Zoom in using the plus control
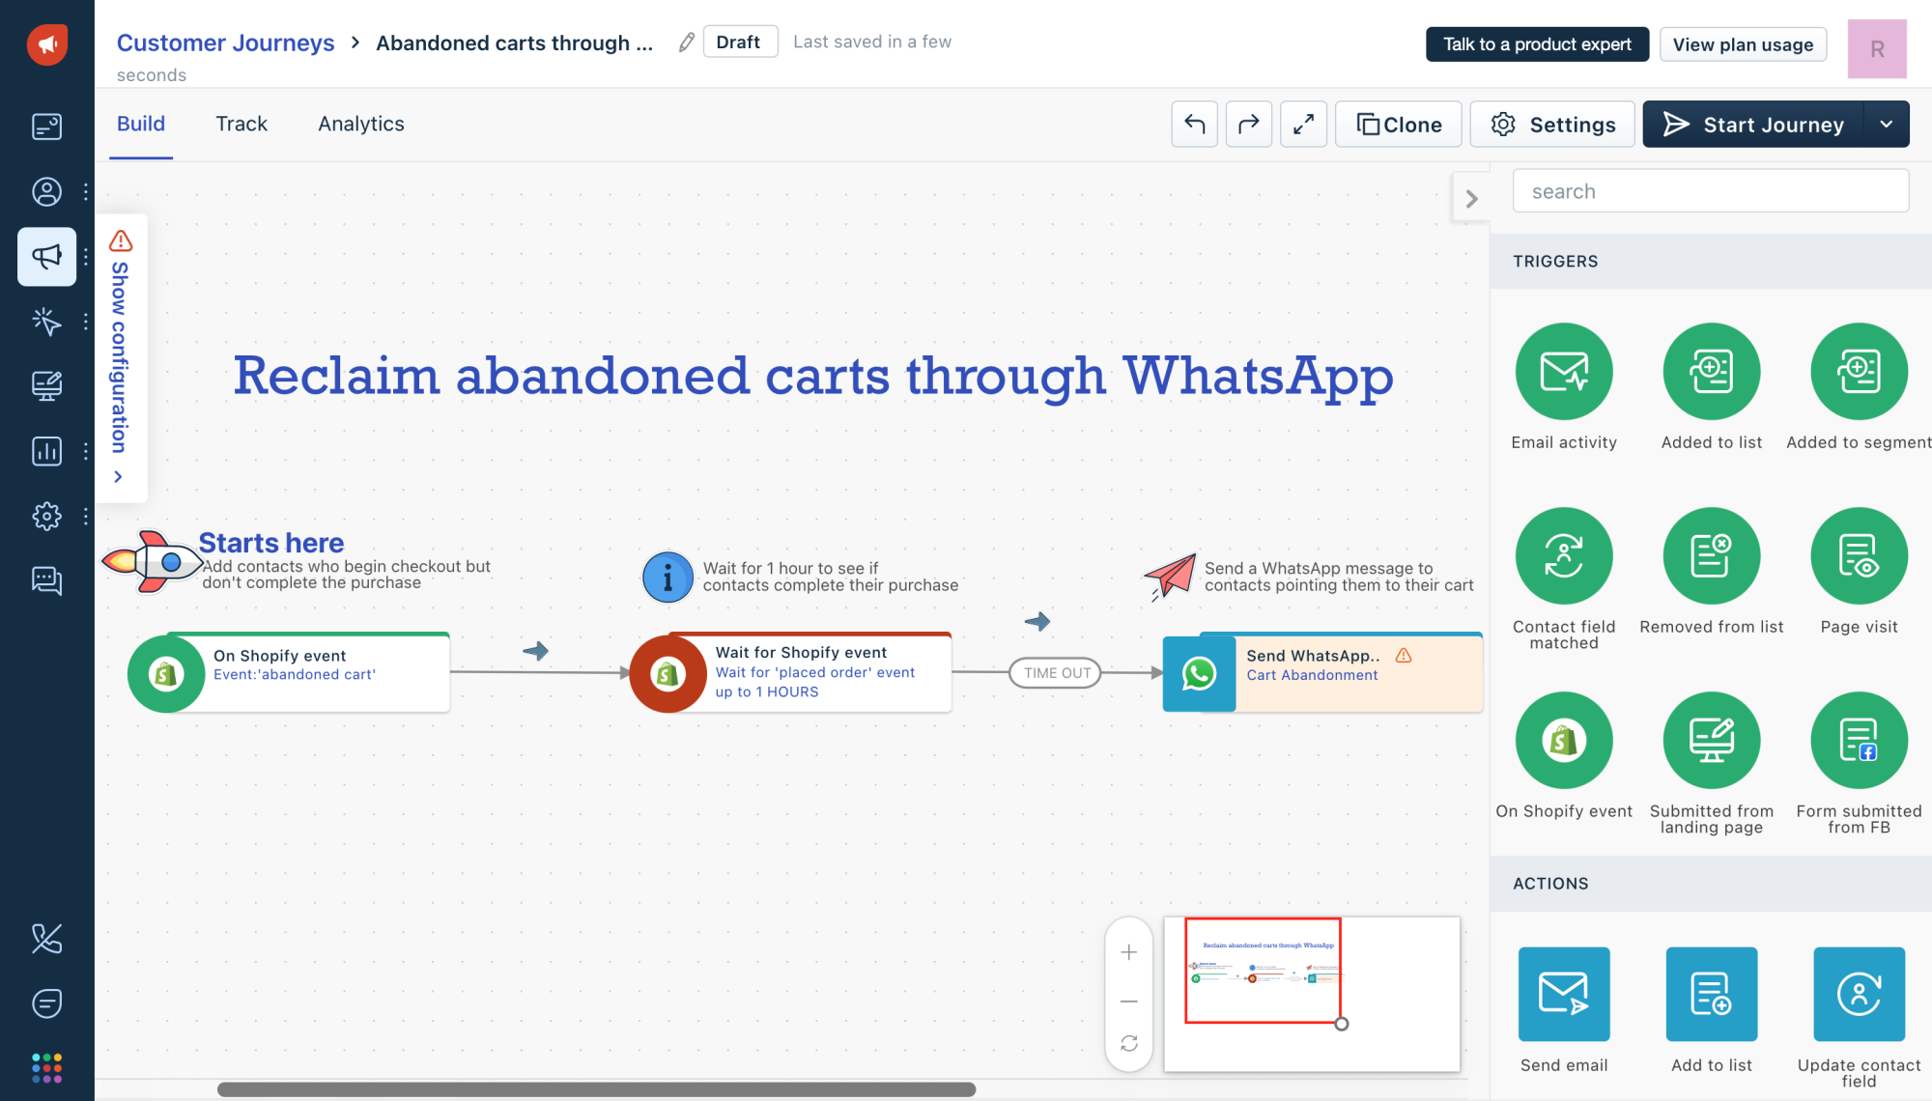The image size is (1932, 1101). tap(1128, 952)
